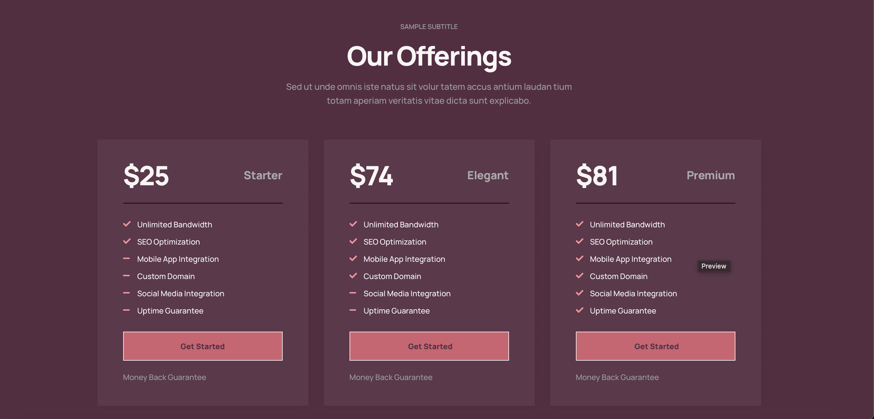Viewport: 874px width, 419px height.
Task: Open the Preview overlay button
Action: 714,266
